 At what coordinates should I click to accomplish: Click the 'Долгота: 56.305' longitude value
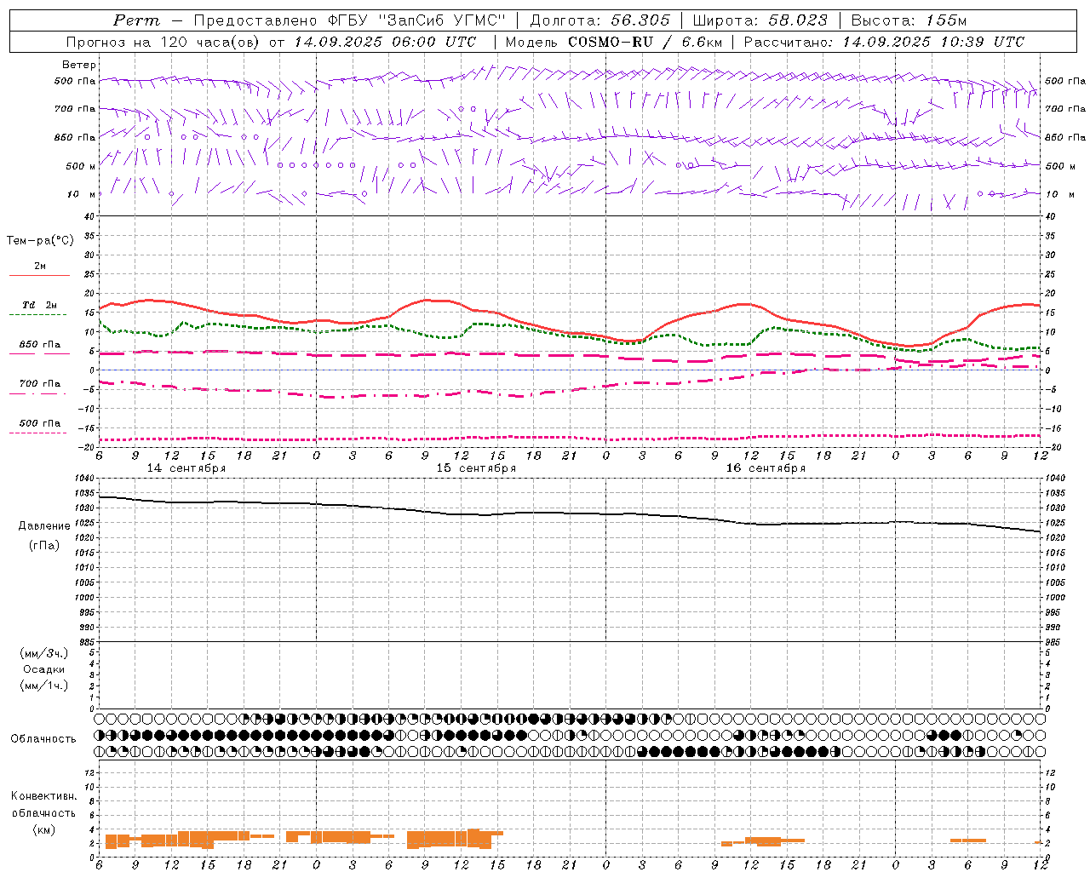pos(600,20)
